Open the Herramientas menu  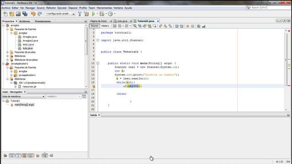coord(104,8)
